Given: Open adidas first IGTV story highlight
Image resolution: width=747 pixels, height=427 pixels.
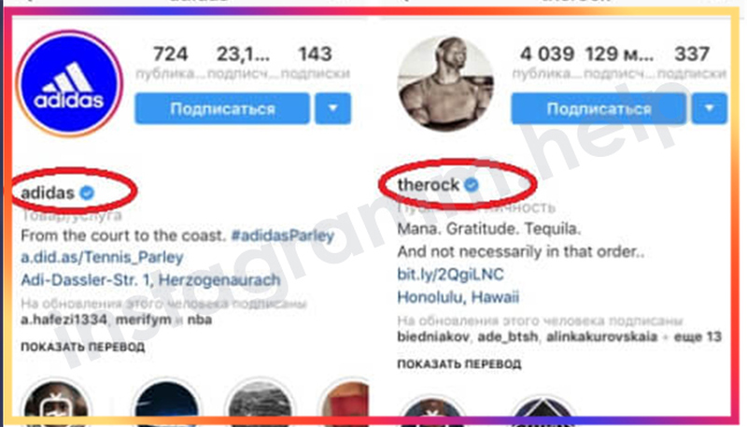Looking at the screenshot, I should [x=56, y=406].
